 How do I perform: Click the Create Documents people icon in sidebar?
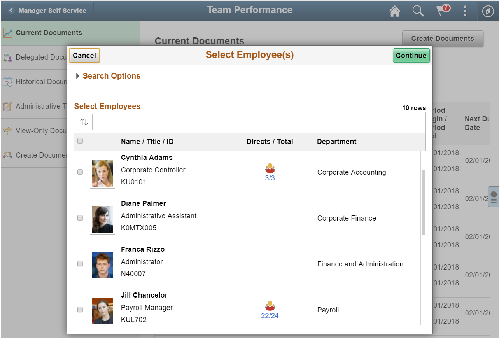coord(7,155)
